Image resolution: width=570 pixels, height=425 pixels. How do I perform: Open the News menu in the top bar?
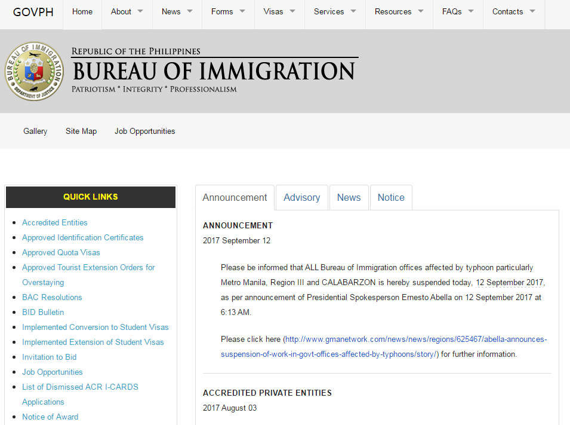pyautogui.click(x=171, y=11)
